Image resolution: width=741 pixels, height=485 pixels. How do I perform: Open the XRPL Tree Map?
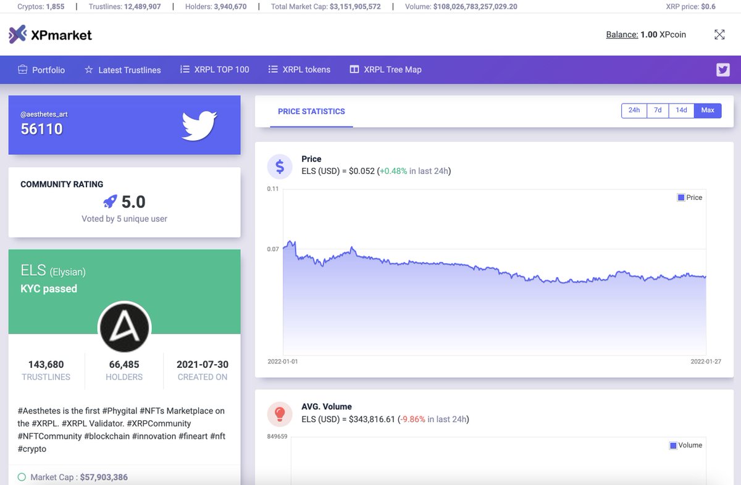tap(385, 70)
